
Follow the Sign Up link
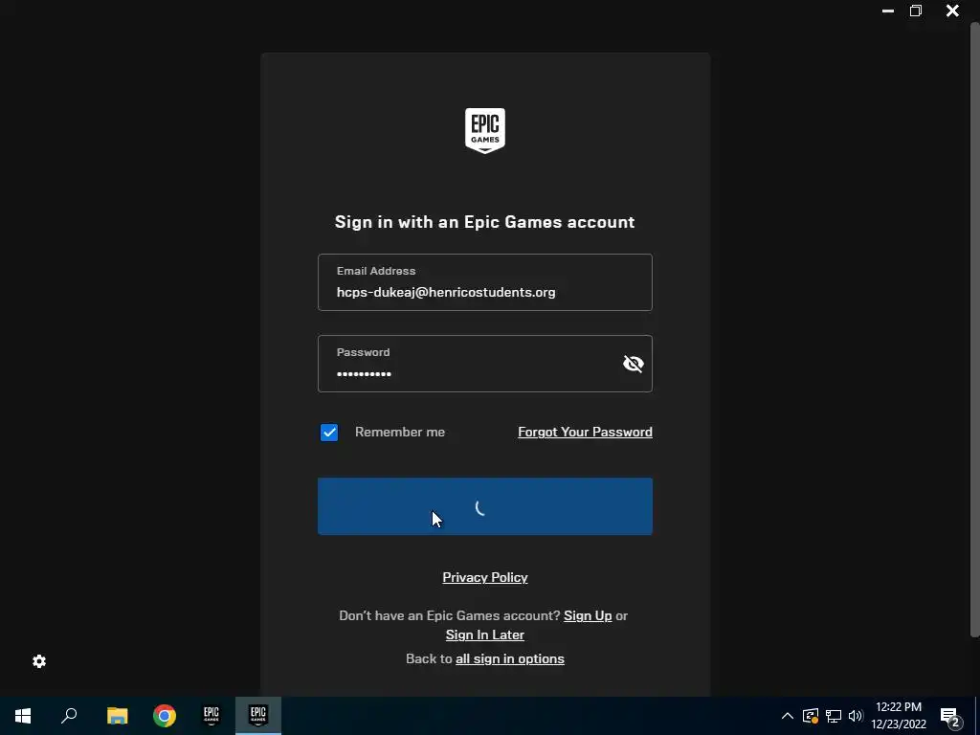pos(588,615)
